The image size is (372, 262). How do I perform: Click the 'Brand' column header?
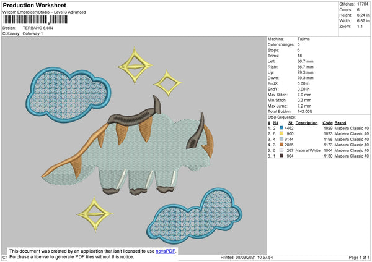click(340, 123)
